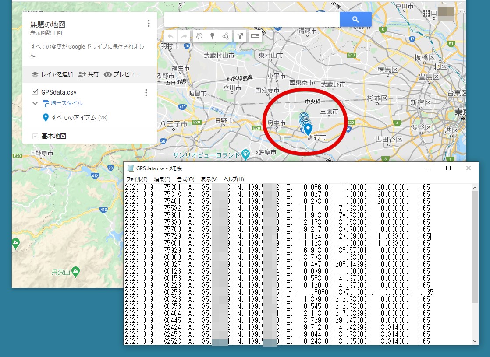Screen dimensions: 490x357
Task: Select the add directions tool
Action: tap(240, 36)
